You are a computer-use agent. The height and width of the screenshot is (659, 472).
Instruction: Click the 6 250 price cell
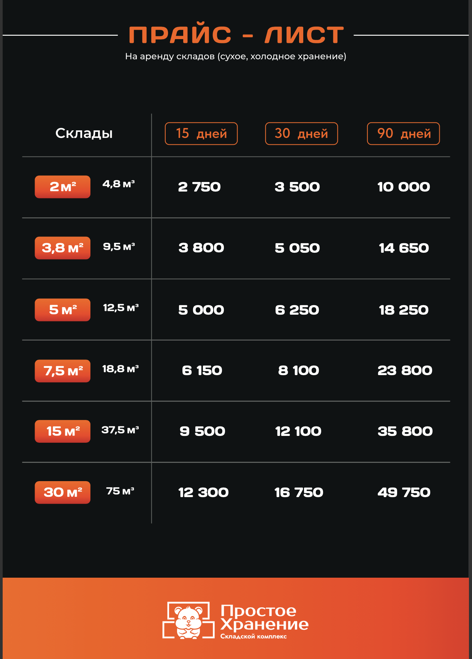(x=297, y=310)
